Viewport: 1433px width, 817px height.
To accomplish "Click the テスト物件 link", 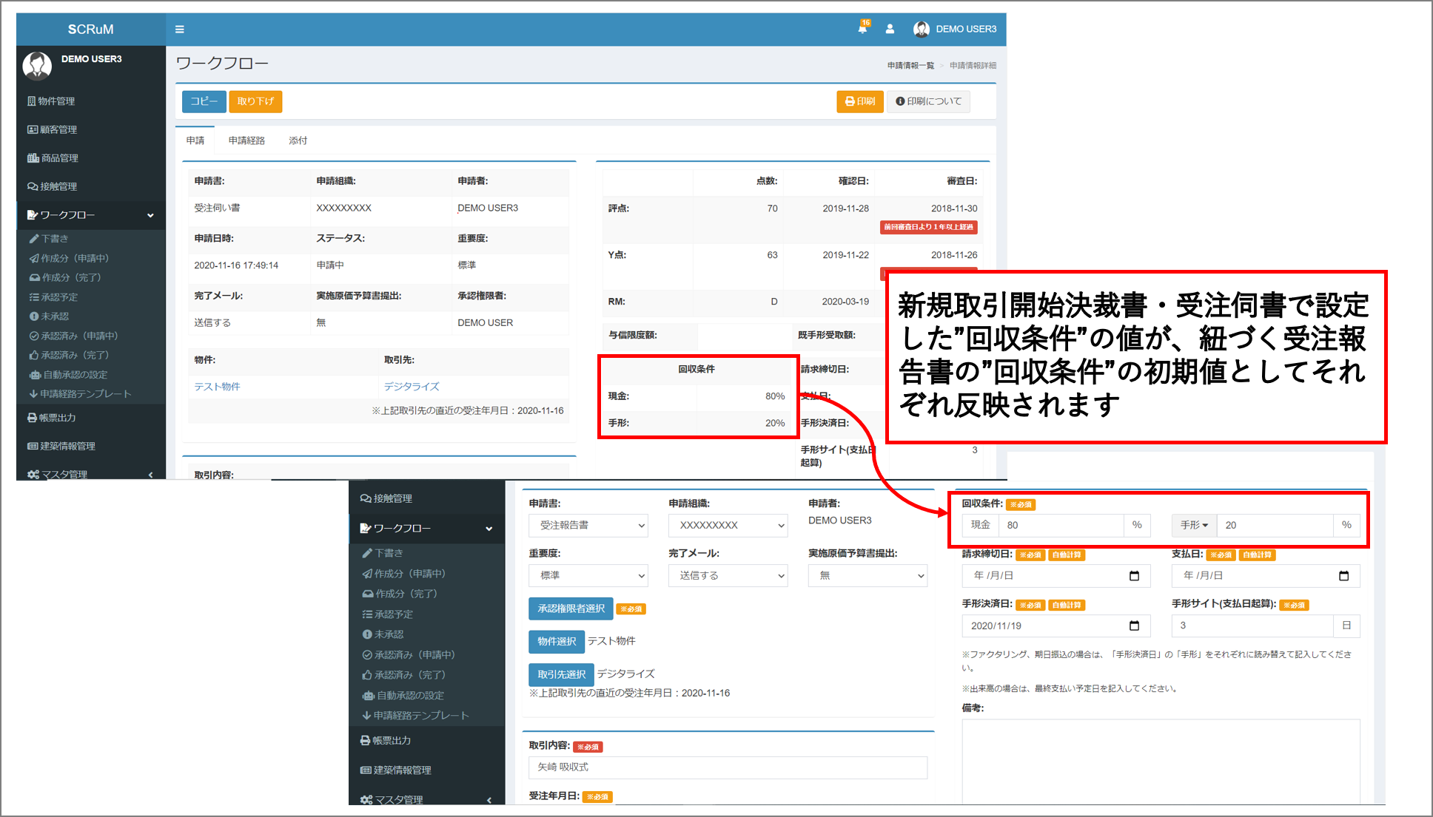I will [x=217, y=387].
